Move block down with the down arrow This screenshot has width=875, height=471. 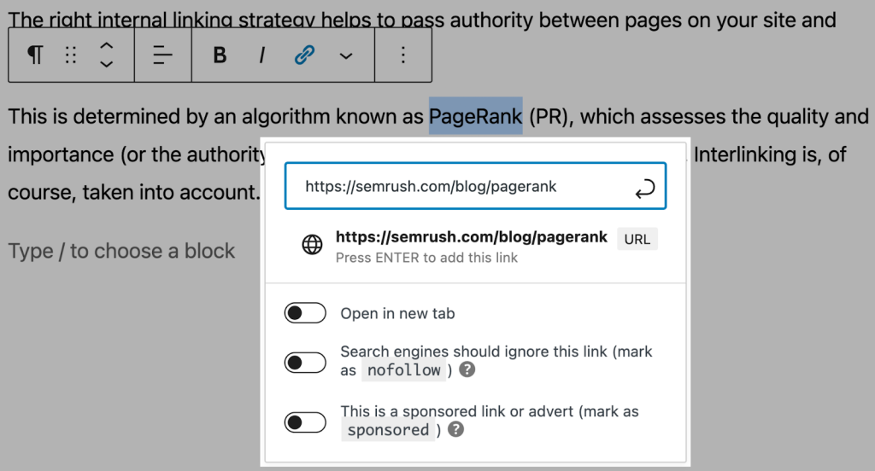tap(106, 65)
